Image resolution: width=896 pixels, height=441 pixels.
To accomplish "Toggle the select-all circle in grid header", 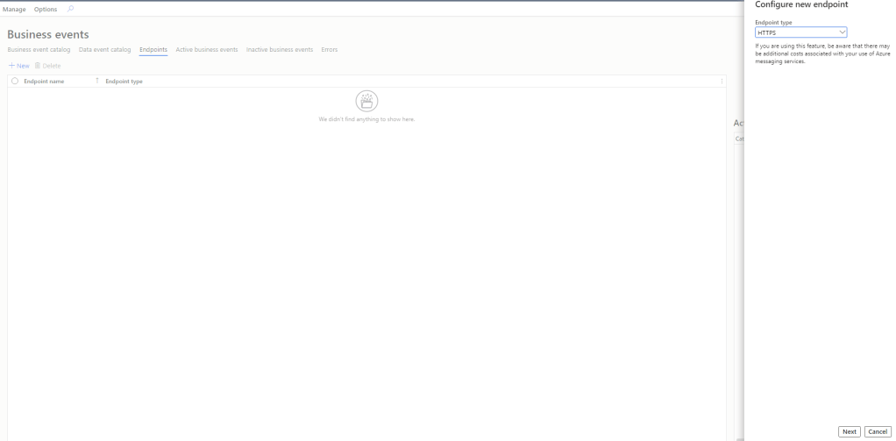I will [15, 82].
